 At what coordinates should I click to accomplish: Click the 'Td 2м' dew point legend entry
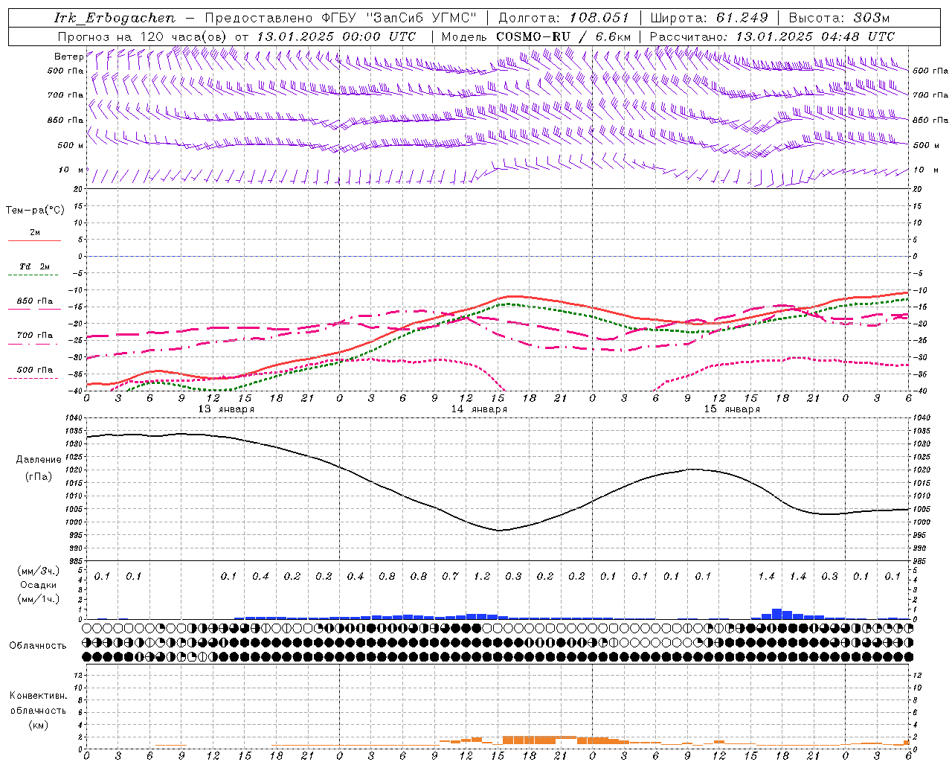tap(34, 266)
